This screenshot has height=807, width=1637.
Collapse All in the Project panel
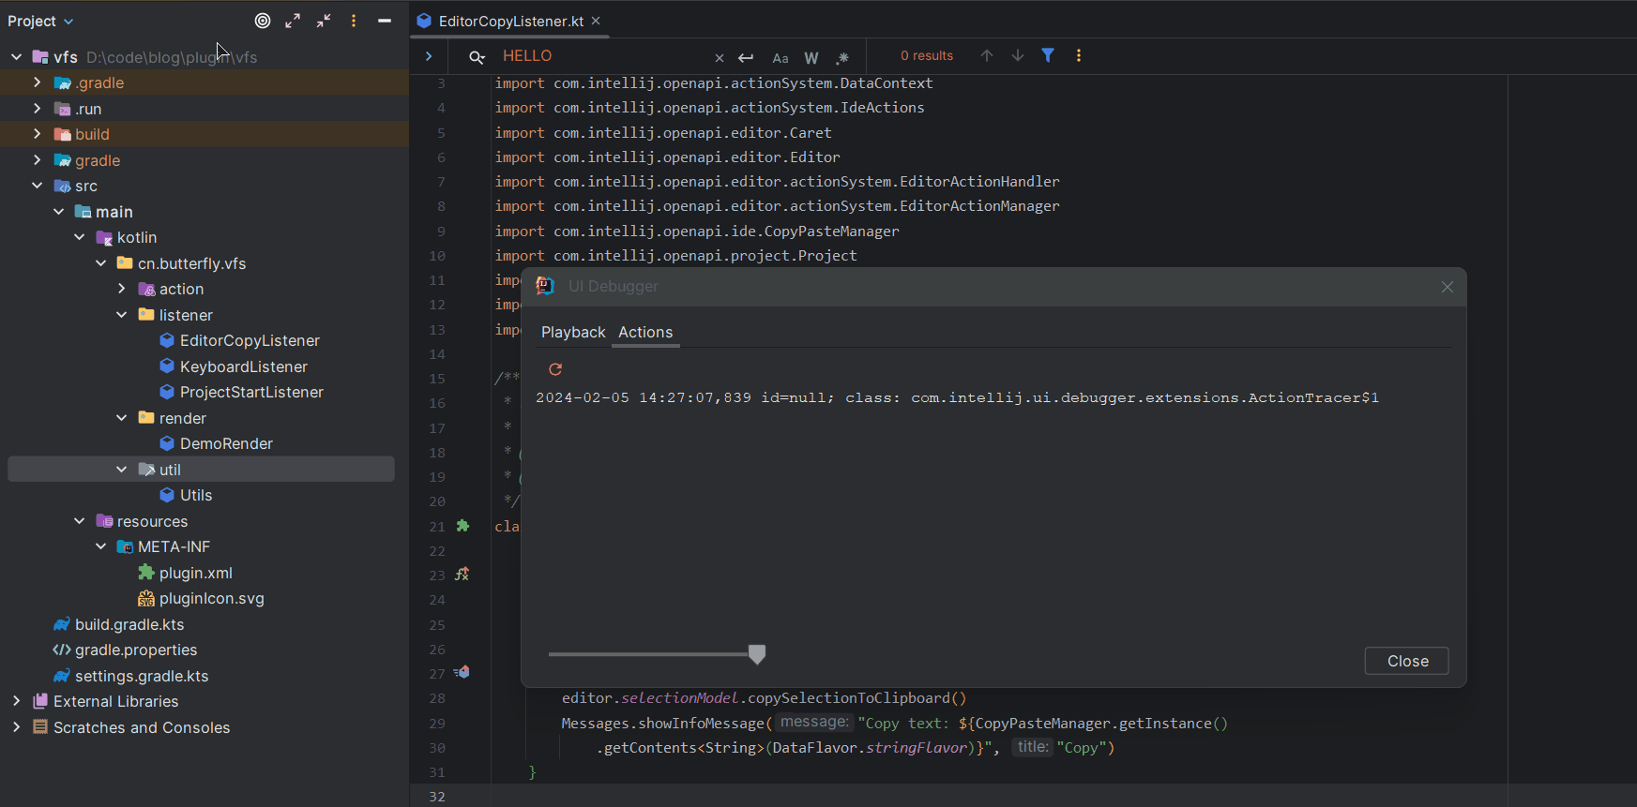(324, 21)
